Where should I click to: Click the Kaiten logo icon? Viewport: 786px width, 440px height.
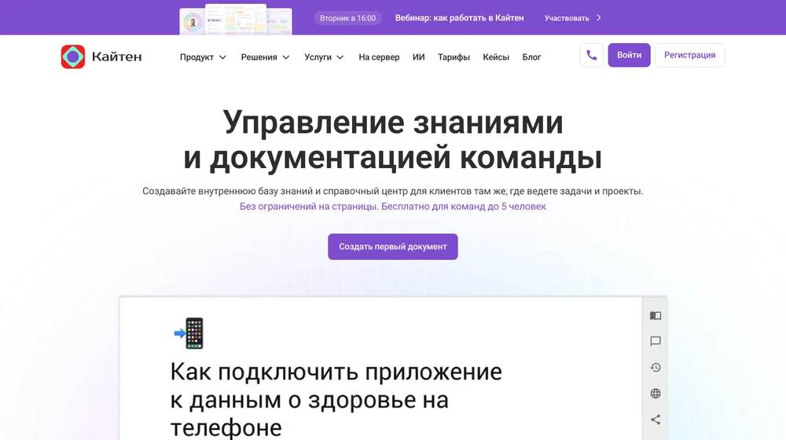[72, 57]
